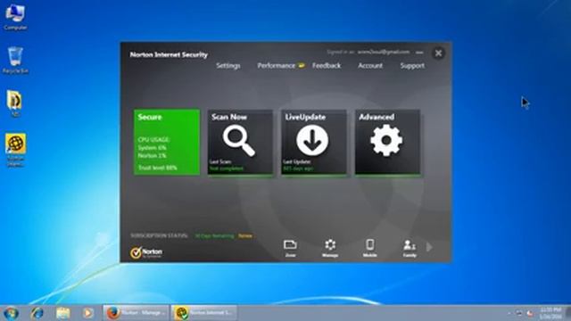Click the Renew subscription link

pyautogui.click(x=245, y=235)
